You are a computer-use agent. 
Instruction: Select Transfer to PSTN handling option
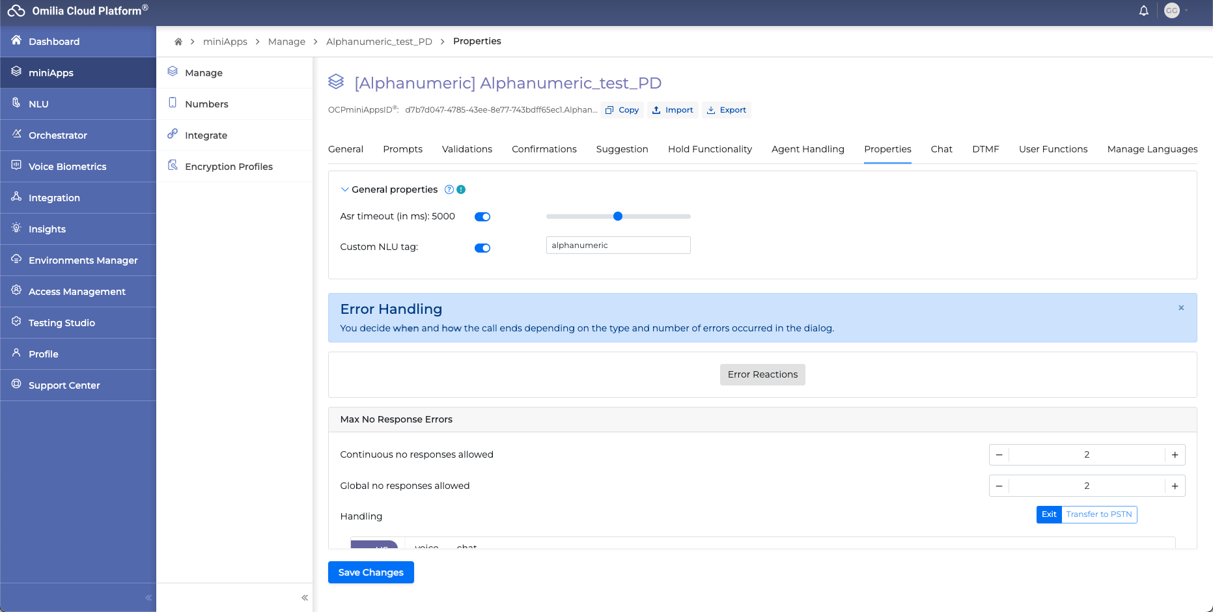coord(1098,514)
